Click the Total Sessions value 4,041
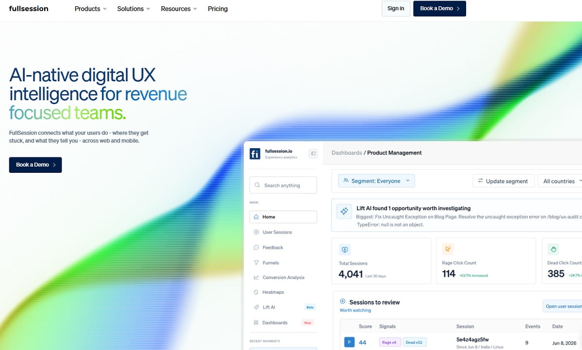Viewport: 582px width, 350px height. pos(351,274)
